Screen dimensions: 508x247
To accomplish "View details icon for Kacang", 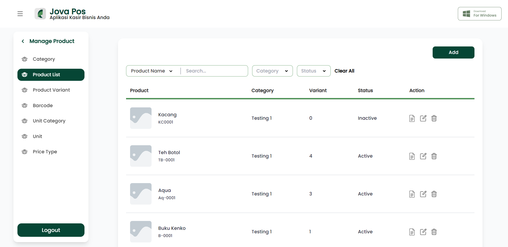I will point(412,118).
